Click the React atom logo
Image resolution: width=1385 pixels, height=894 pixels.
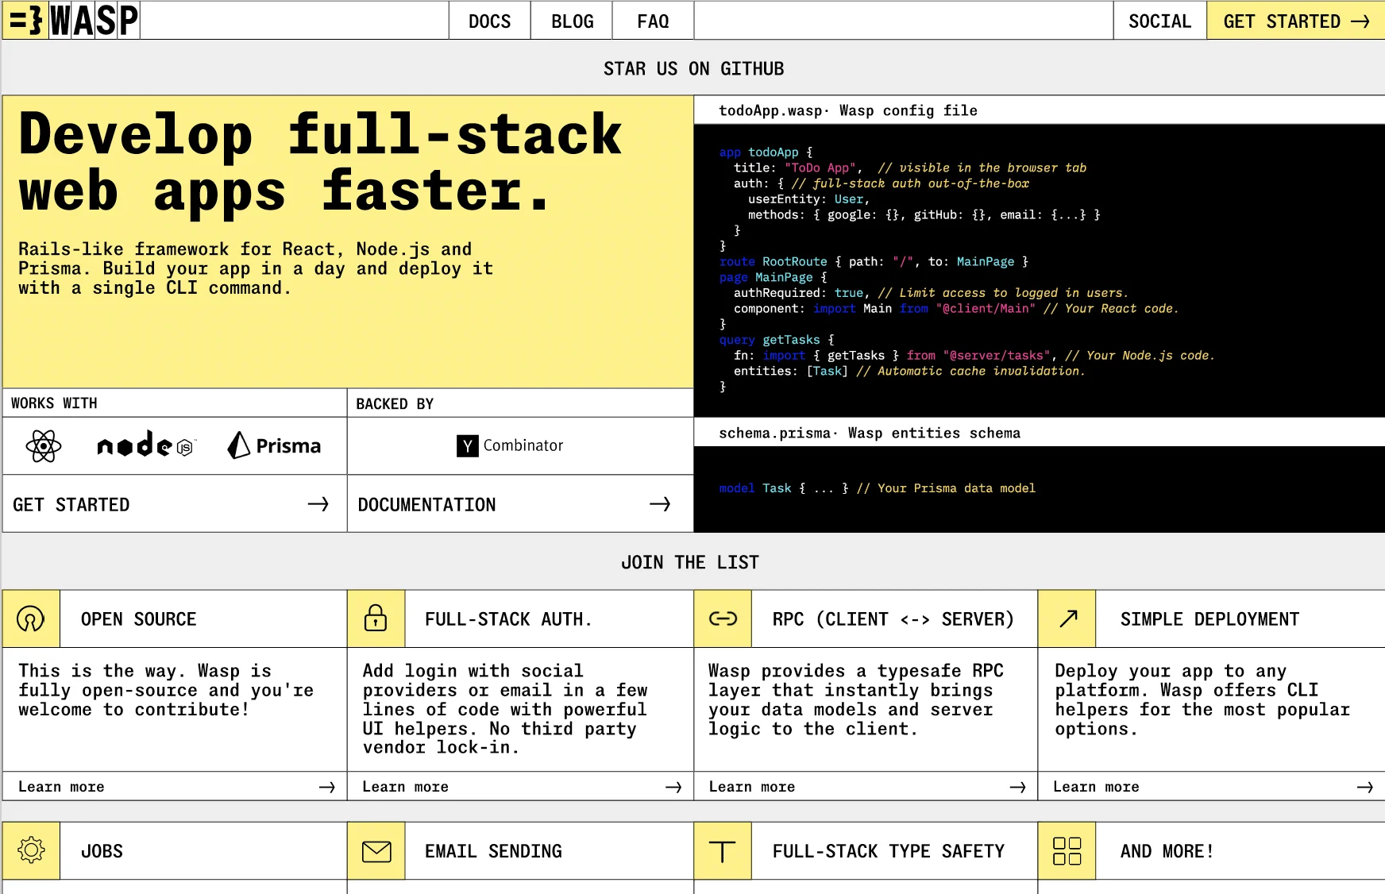(44, 446)
